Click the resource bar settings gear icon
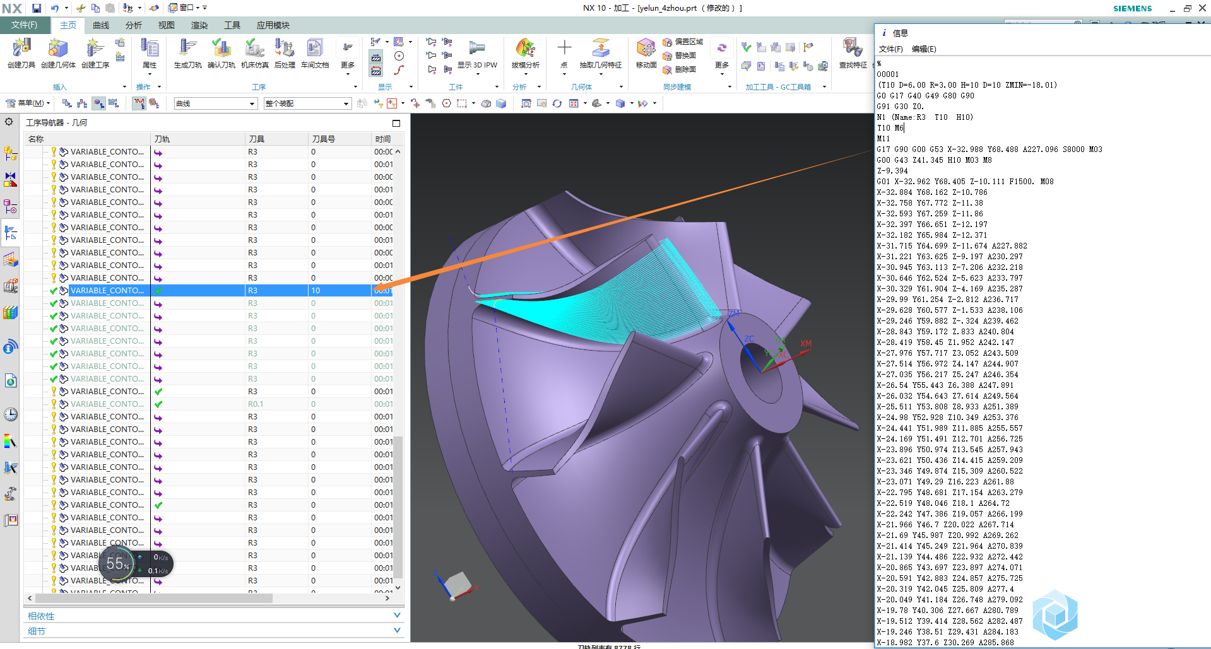Screen dimensions: 1211x649 pyautogui.click(x=9, y=122)
